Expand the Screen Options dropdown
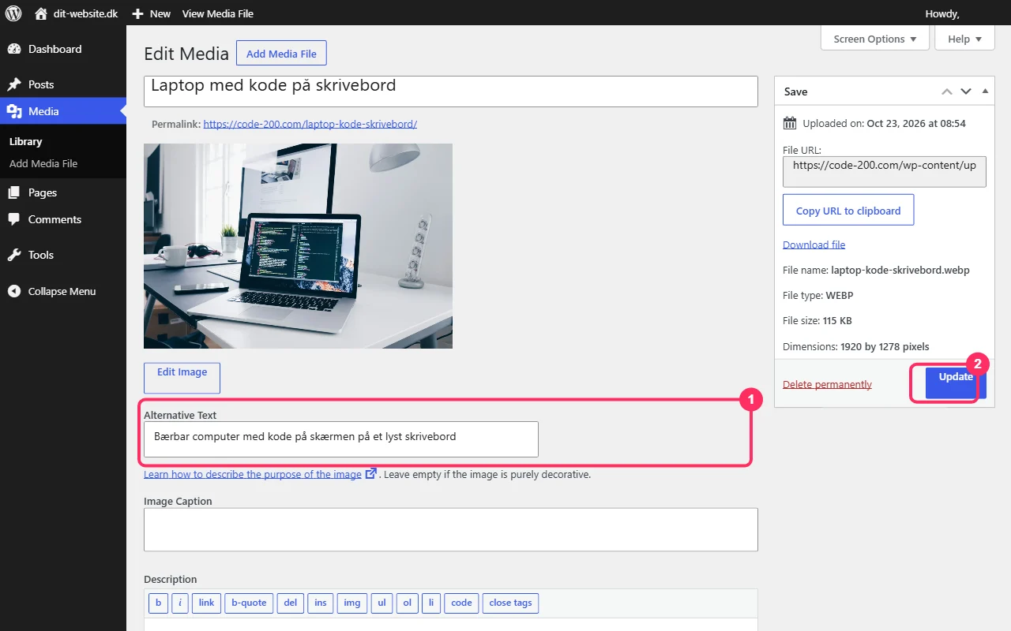 [875, 39]
